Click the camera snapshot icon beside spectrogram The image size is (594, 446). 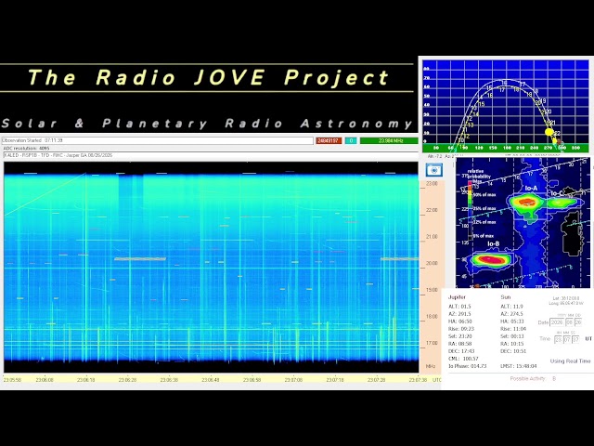pos(433,170)
